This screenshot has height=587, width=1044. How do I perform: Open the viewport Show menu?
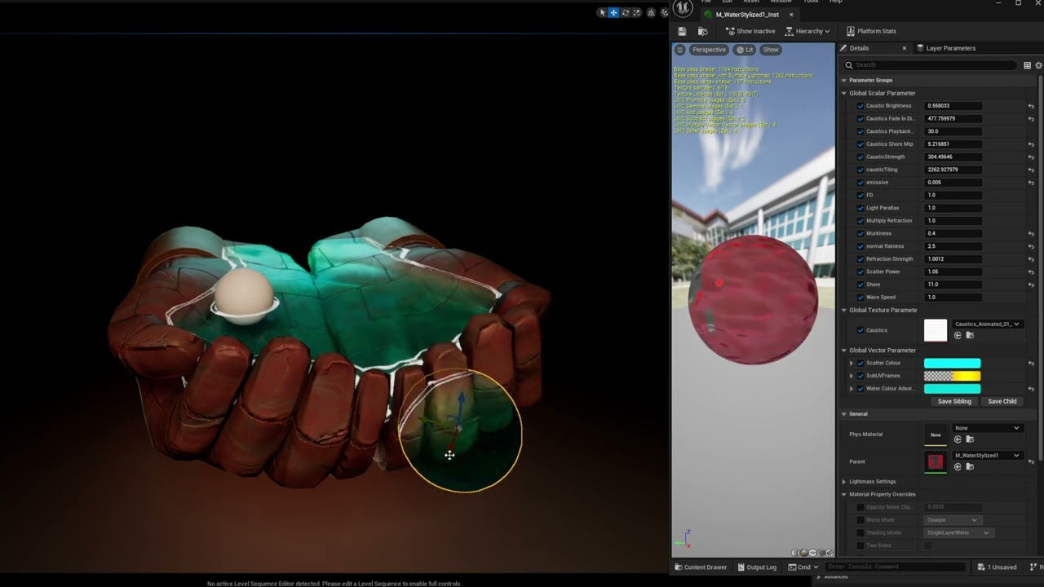pos(771,50)
